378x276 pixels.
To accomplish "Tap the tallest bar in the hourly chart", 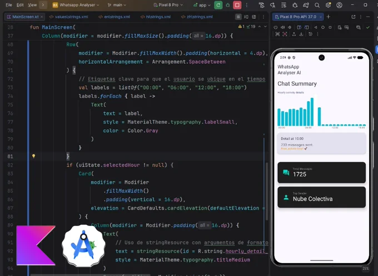I will click(x=312, y=112).
